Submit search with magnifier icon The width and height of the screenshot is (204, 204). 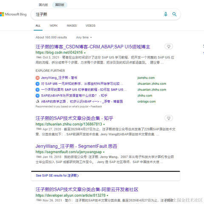pos(174,14)
